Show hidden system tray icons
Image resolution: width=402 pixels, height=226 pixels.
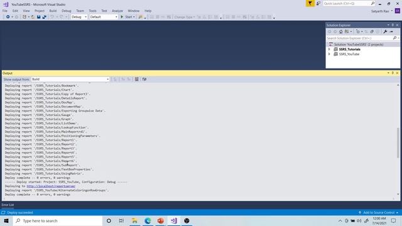[x=340, y=220]
